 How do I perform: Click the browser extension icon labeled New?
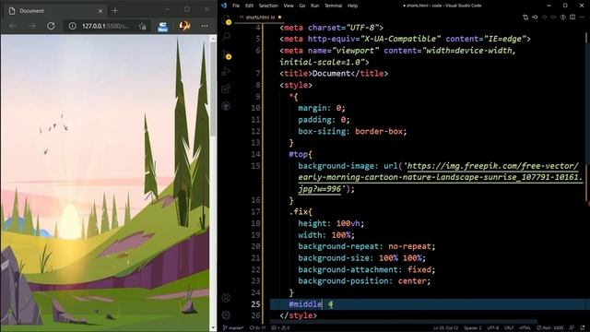162,27
